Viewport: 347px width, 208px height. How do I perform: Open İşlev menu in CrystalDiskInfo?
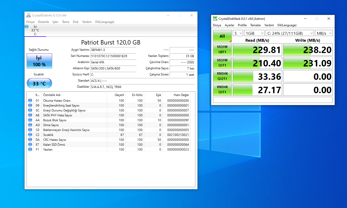[55, 22]
